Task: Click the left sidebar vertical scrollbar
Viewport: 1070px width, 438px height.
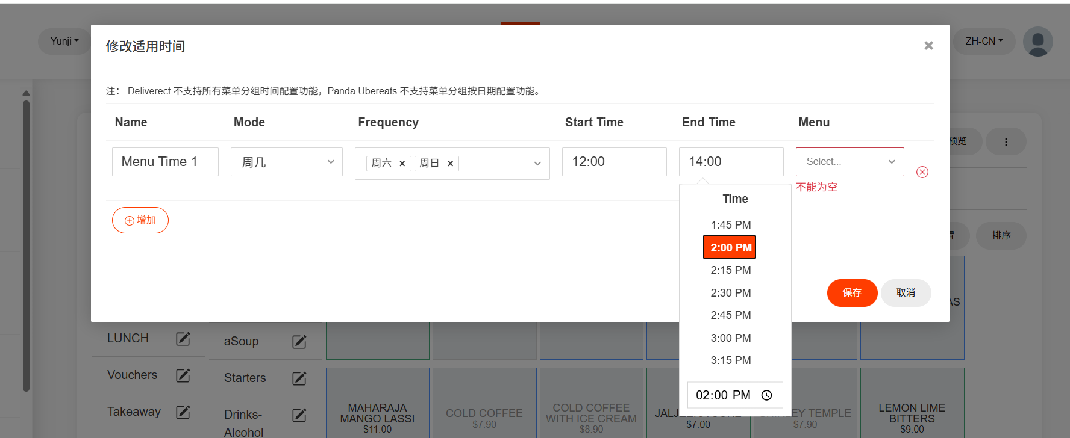Action: (26, 245)
